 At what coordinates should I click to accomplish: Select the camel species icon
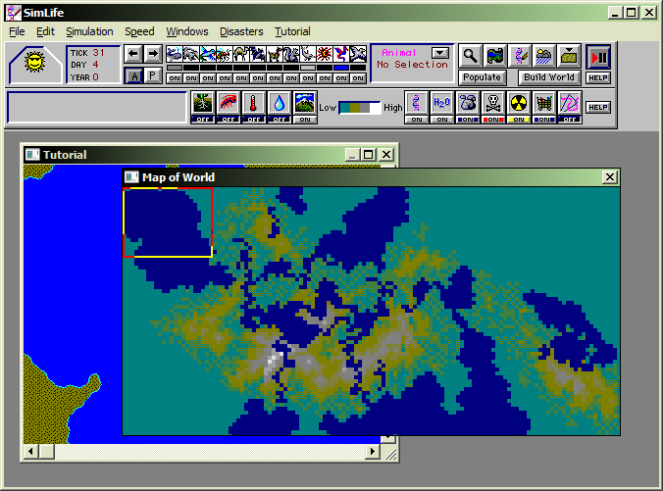pos(241,54)
